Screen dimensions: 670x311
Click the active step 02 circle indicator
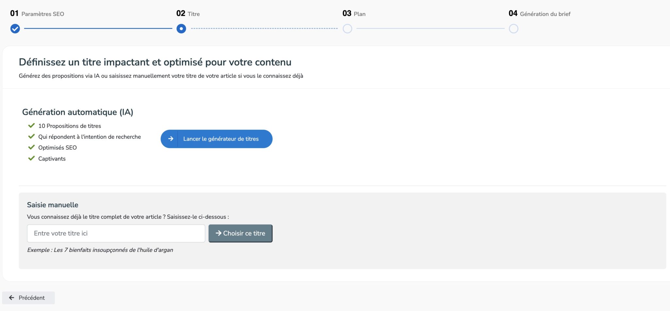click(x=181, y=29)
